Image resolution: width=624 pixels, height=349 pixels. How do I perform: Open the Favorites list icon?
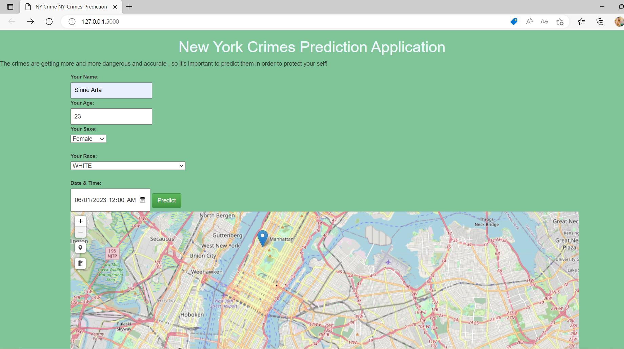[581, 21]
